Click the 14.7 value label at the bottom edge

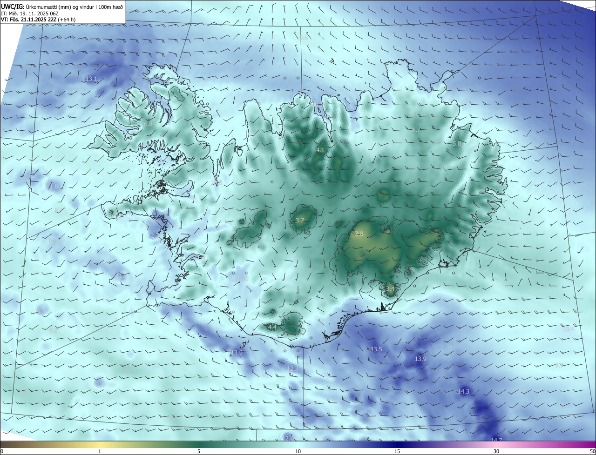click(x=496, y=440)
